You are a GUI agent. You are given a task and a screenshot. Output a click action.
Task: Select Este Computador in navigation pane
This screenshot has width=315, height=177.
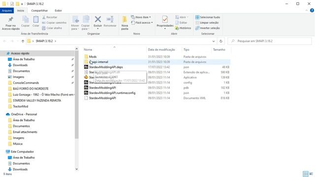20,151
